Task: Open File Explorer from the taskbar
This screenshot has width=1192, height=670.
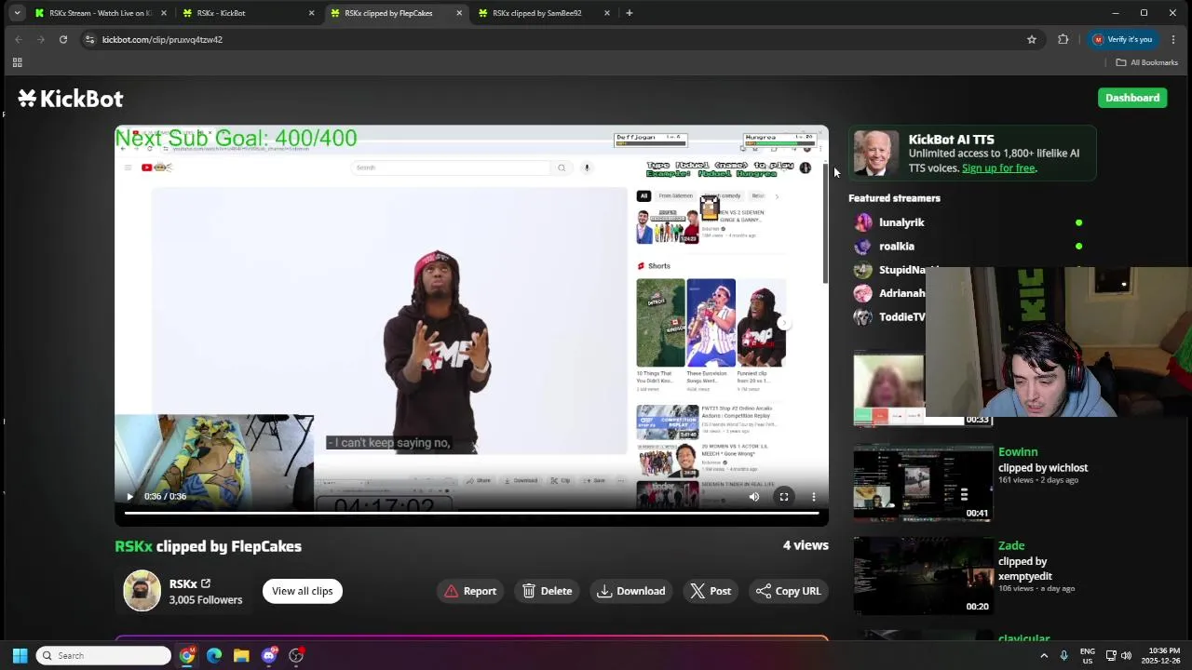Action: [x=241, y=655]
